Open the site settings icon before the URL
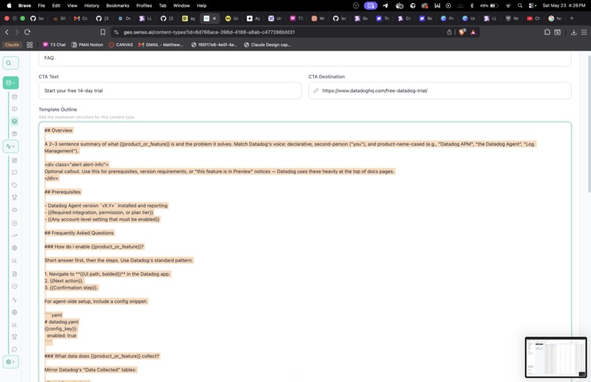Image resolution: width=591 pixels, height=382 pixels. [x=116, y=32]
